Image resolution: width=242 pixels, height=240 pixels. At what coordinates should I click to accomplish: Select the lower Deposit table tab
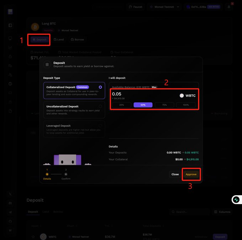(x=33, y=212)
